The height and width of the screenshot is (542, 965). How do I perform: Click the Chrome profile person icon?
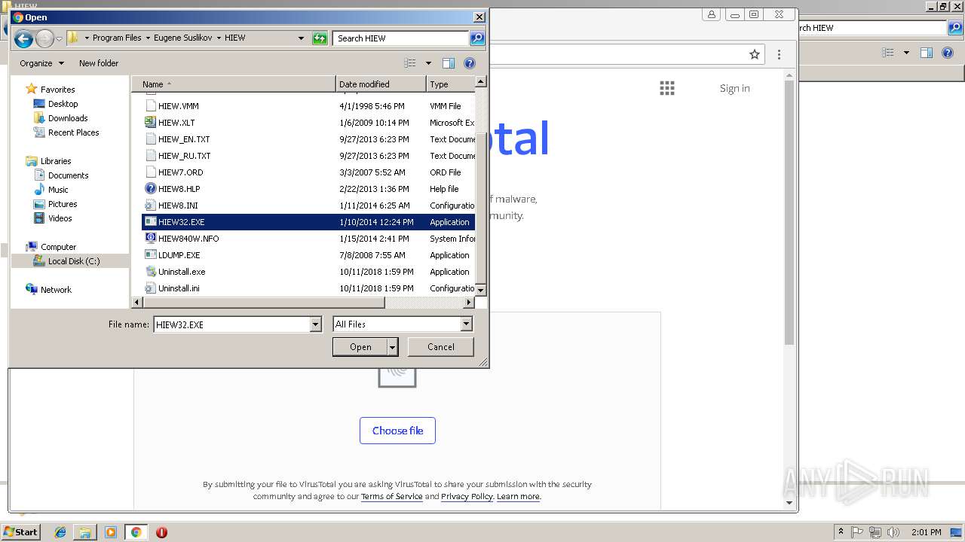pos(712,14)
